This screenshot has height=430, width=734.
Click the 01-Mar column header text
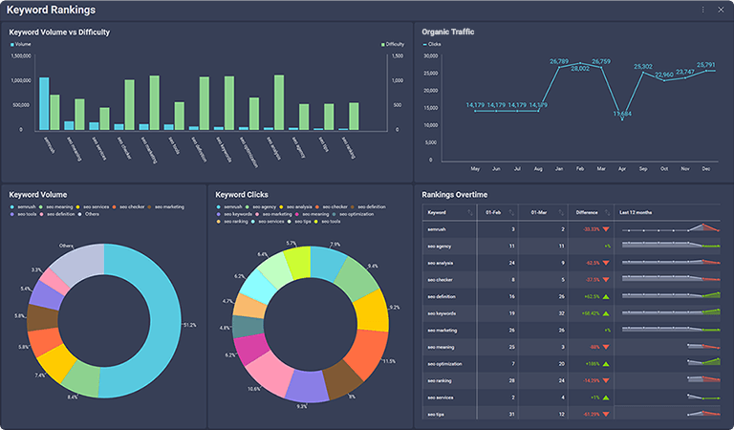point(539,212)
